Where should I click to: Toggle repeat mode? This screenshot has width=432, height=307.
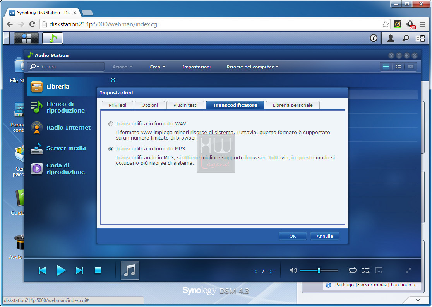[x=353, y=270]
